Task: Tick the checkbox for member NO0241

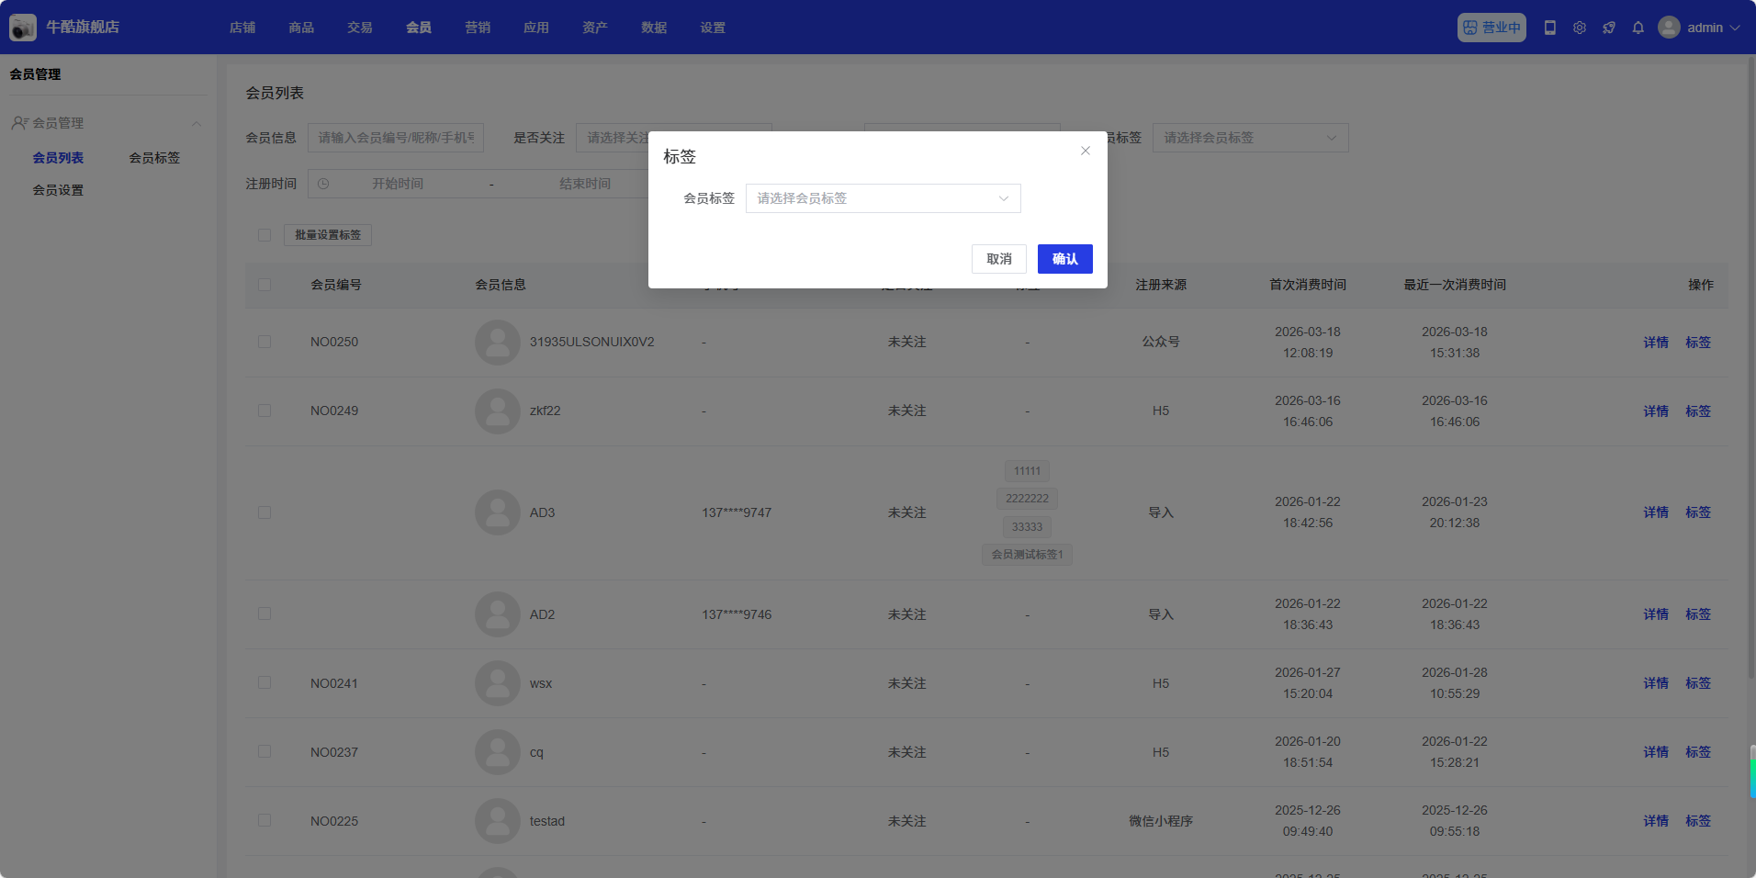Action: [265, 683]
